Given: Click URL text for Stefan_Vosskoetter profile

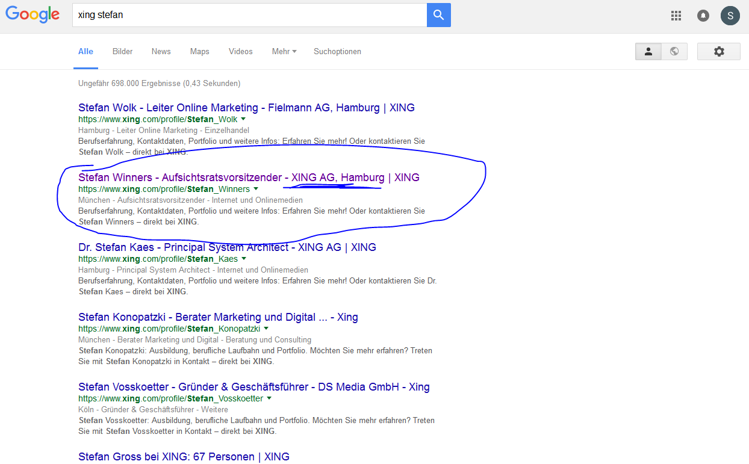Looking at the screenshot, I should point(171,398).
